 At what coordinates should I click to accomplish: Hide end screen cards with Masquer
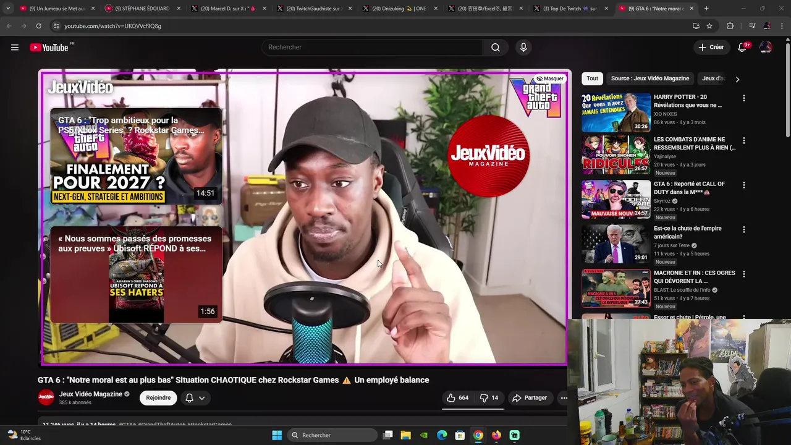pyautogui.click(x=550, y=78)
